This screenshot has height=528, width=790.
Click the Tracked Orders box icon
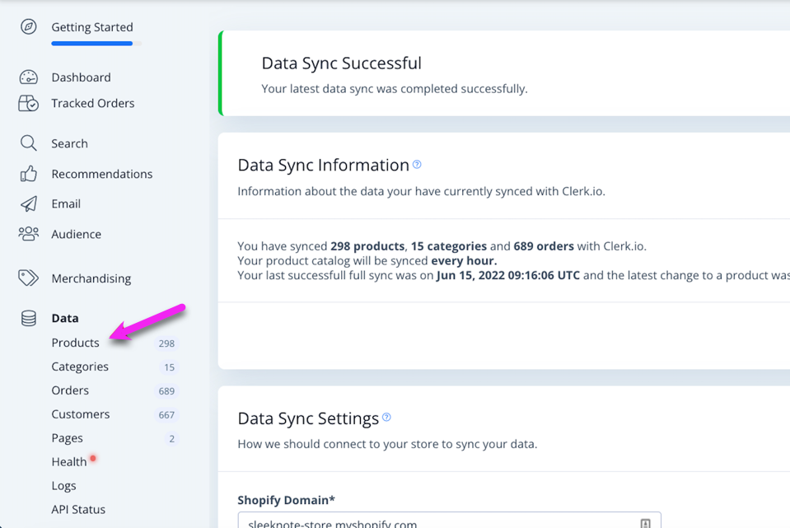click(x=29, y=103)
